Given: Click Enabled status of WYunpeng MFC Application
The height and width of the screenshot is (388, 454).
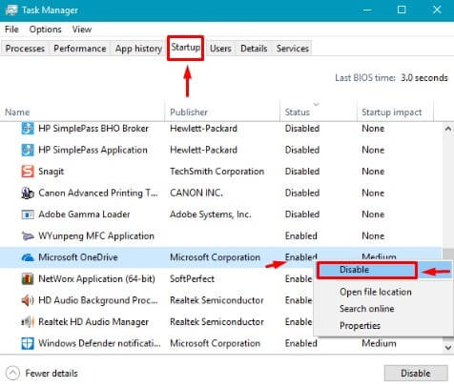Looking at the screenshot, I should [x=301, y=236].
